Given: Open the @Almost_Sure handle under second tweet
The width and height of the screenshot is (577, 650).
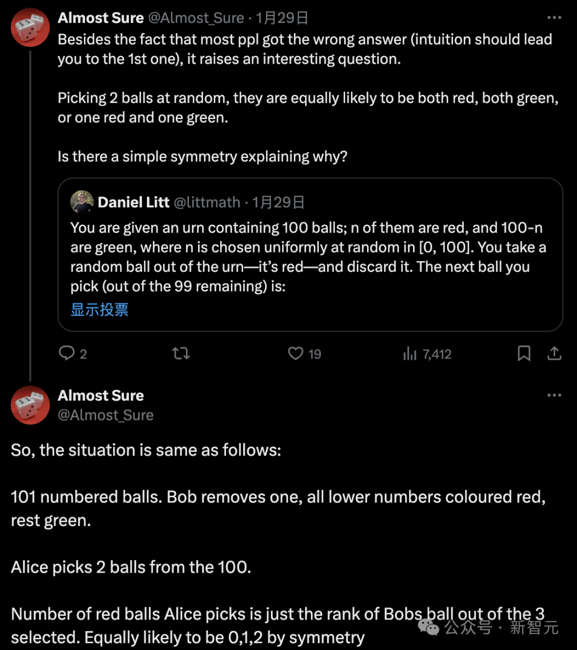Looking at the screenshot, I should coord(106,415).
